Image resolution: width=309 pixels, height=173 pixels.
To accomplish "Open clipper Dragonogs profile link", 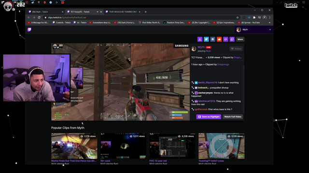I will pyautogui.click(x=223, y=64).
